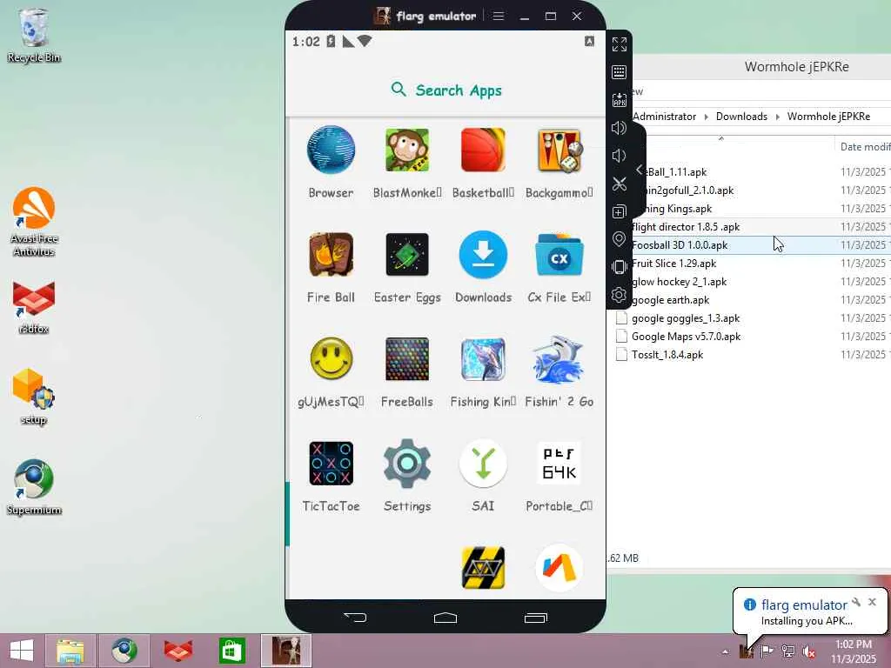Open the Store app on taskbar
The image size is (891, 668).
click(231, 651)
